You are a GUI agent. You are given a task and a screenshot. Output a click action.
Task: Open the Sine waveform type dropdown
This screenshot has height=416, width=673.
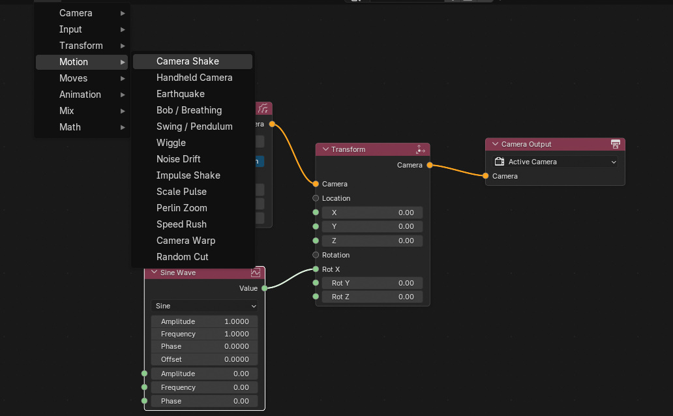click(x=205, y=306)
